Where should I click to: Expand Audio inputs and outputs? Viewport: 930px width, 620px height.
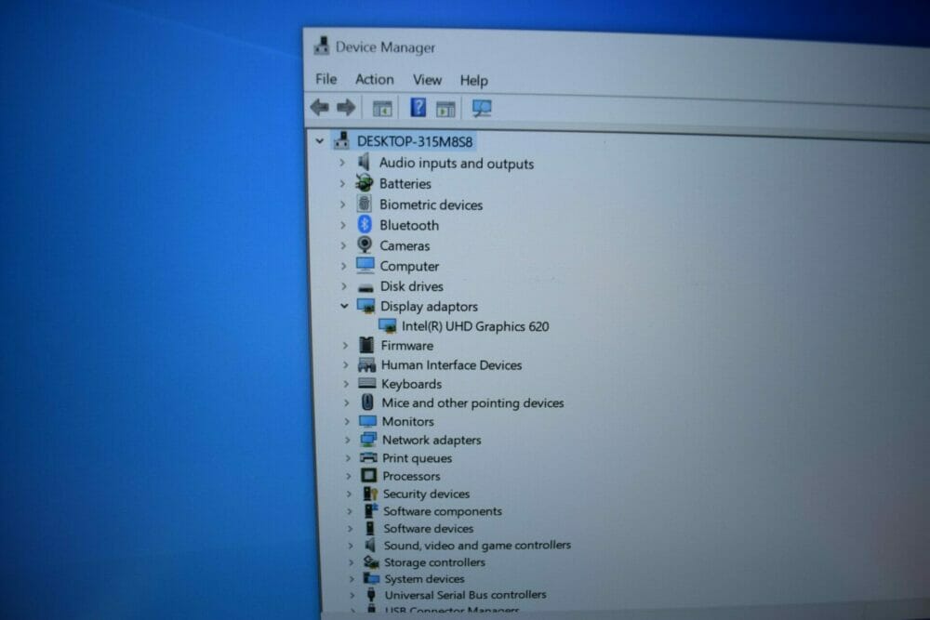click(341, 163)
